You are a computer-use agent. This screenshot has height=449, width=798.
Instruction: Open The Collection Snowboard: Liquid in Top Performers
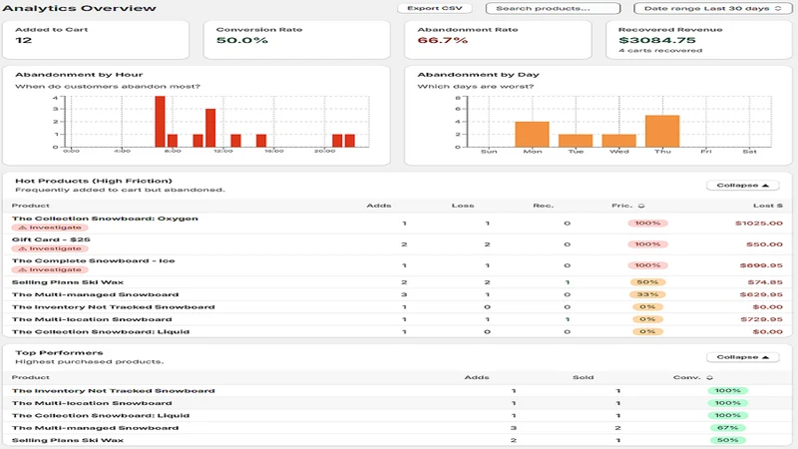pyautogui.click(x=397, y=415)
